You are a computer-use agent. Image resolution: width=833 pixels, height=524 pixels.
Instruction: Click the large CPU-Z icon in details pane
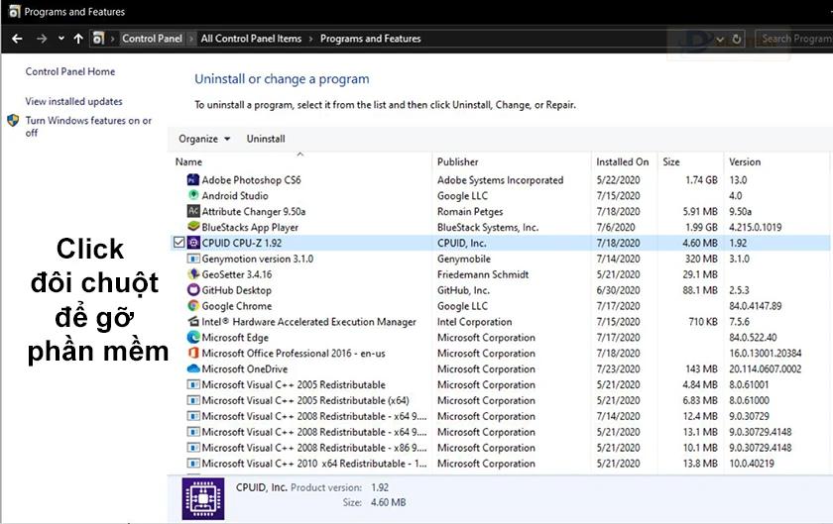[x=203, y=498]
